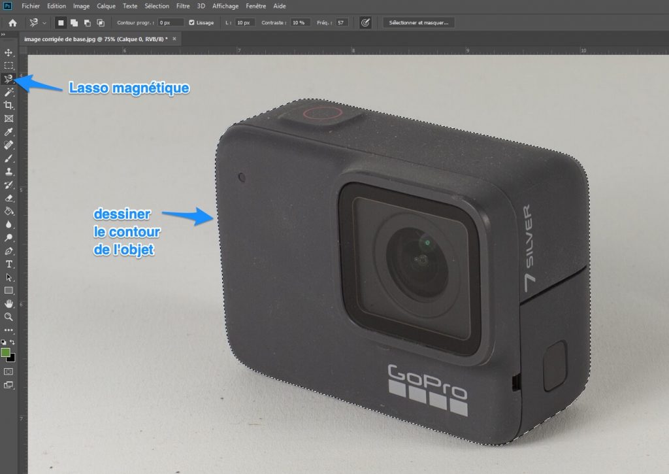The height and width of the screenshot is (474, 669).
Task: Select the Hand tool
Action: click(x=8, y=304)
